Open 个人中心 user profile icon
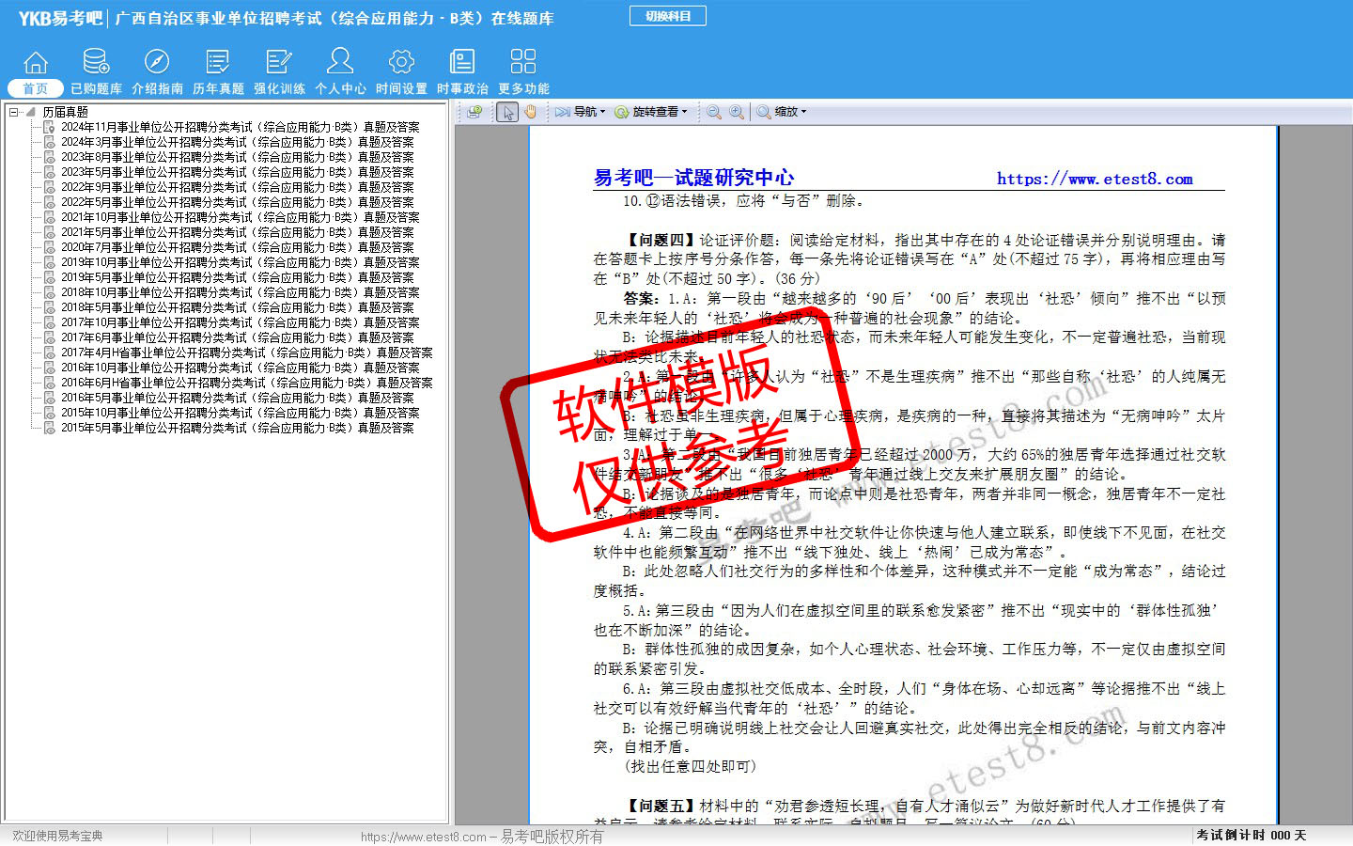The image size is (1353, 846). tap(340, 63)
